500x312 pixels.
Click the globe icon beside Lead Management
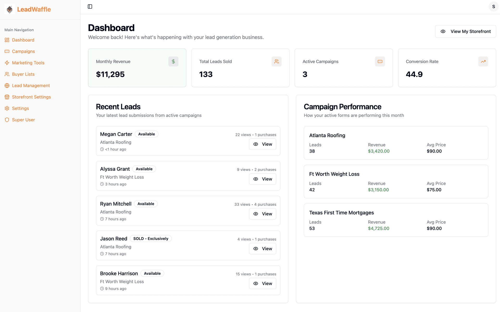[x=7, y=85]
